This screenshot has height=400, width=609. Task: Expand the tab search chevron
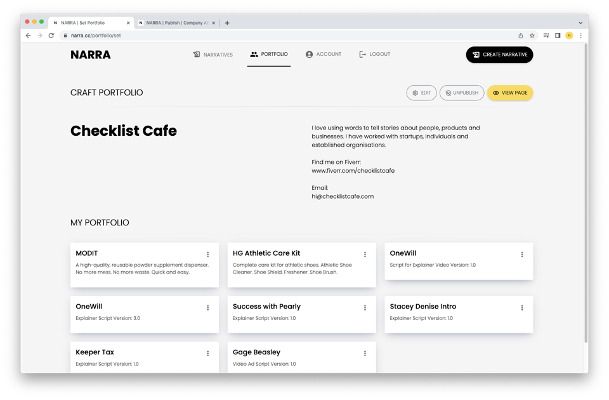[580, 23]
